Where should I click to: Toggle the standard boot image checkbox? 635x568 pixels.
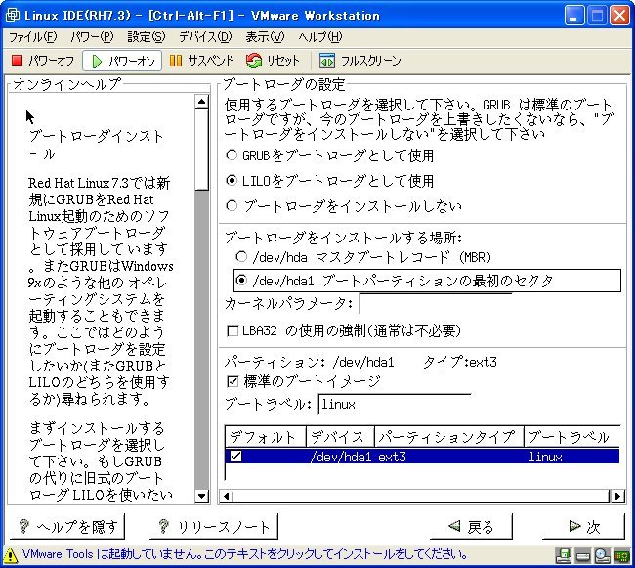click(233, 381)
